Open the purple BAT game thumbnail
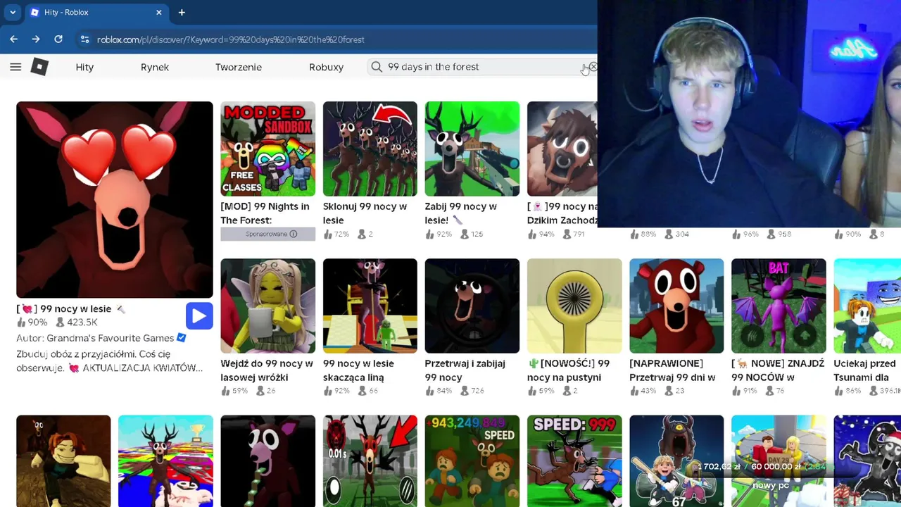 [x=779, y=306]
